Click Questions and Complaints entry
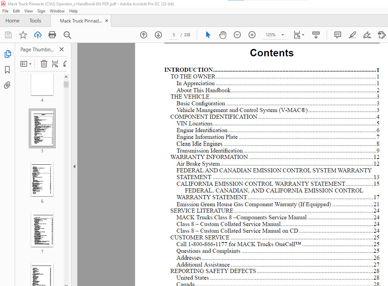 pos(278,251)
